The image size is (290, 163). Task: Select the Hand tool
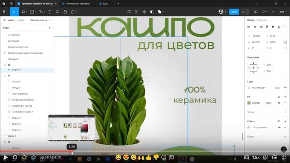pyautogui.click(x=65, y=12)
